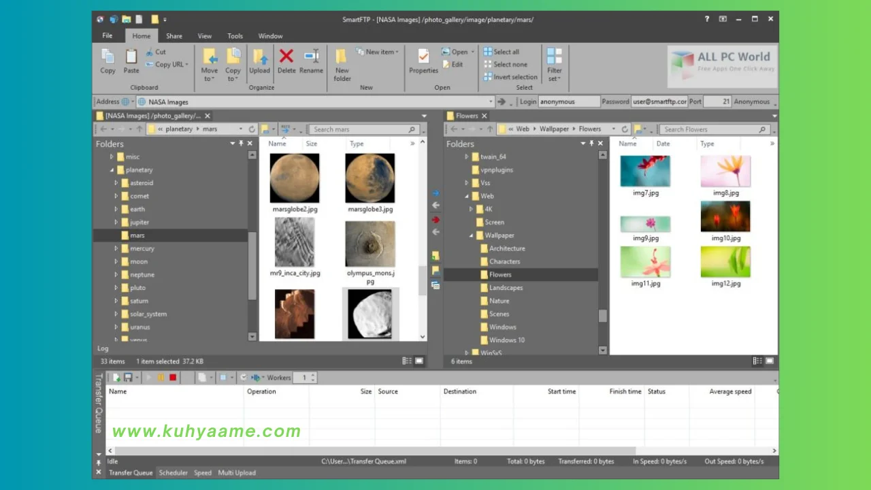Click the Edit icon in Open group
The width and height of the screenshot is (871, 490).
[446, 65]
